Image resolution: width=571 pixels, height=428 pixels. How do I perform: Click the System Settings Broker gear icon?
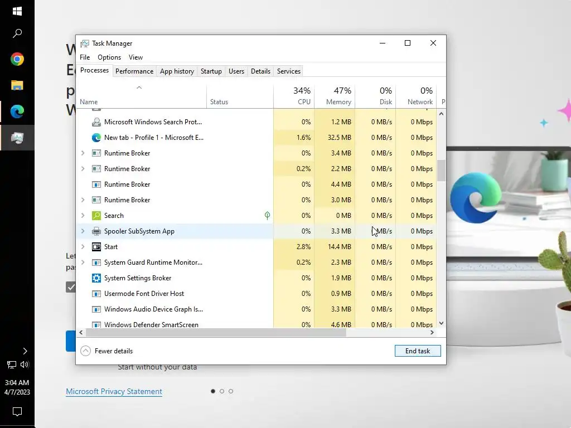96,278
